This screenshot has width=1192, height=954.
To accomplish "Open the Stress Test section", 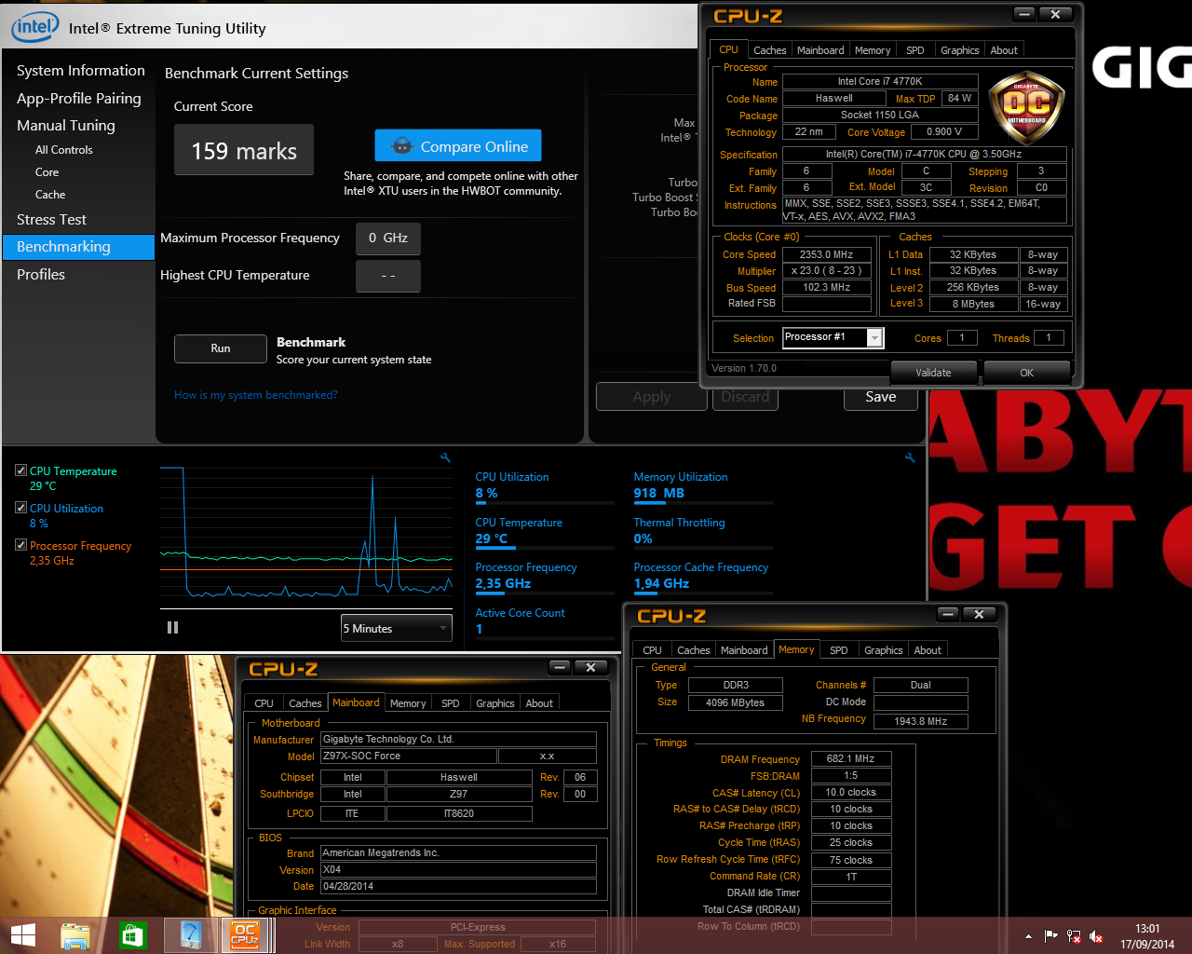I will 51,220.
